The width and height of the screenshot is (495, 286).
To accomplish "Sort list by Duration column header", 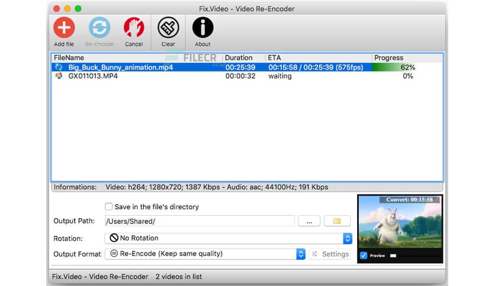I will point(244,58).
